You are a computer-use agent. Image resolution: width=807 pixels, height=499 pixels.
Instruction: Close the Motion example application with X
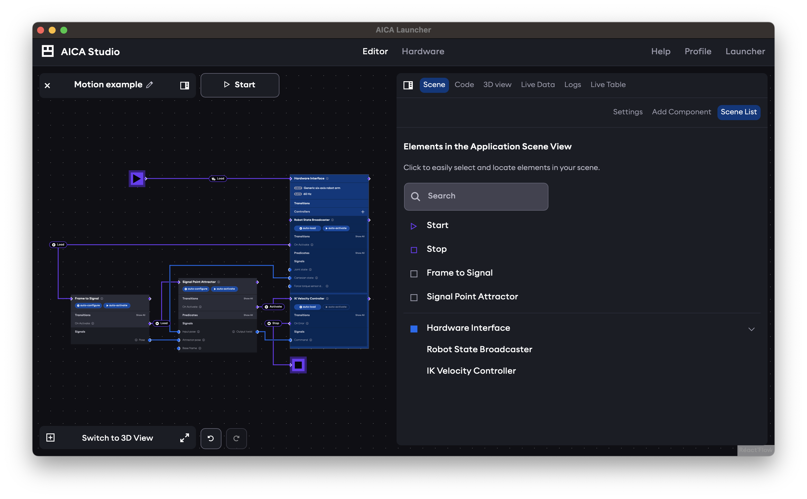[48, 86]
